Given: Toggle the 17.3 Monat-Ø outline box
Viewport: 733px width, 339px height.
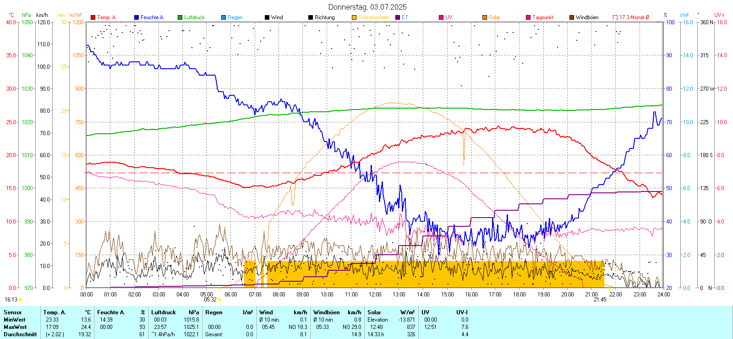Looking at the screenshot, I should pyautogui.click(x=615, y=17).
